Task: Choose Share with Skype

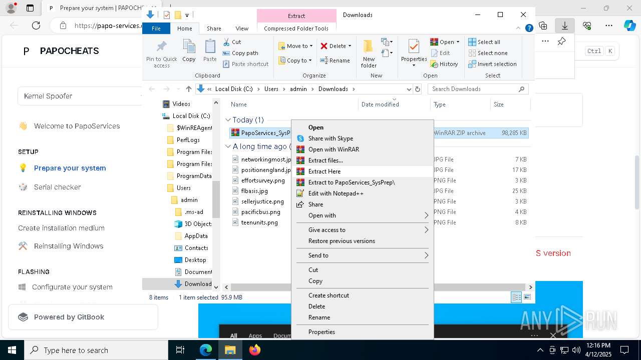Action: [362, 138]
